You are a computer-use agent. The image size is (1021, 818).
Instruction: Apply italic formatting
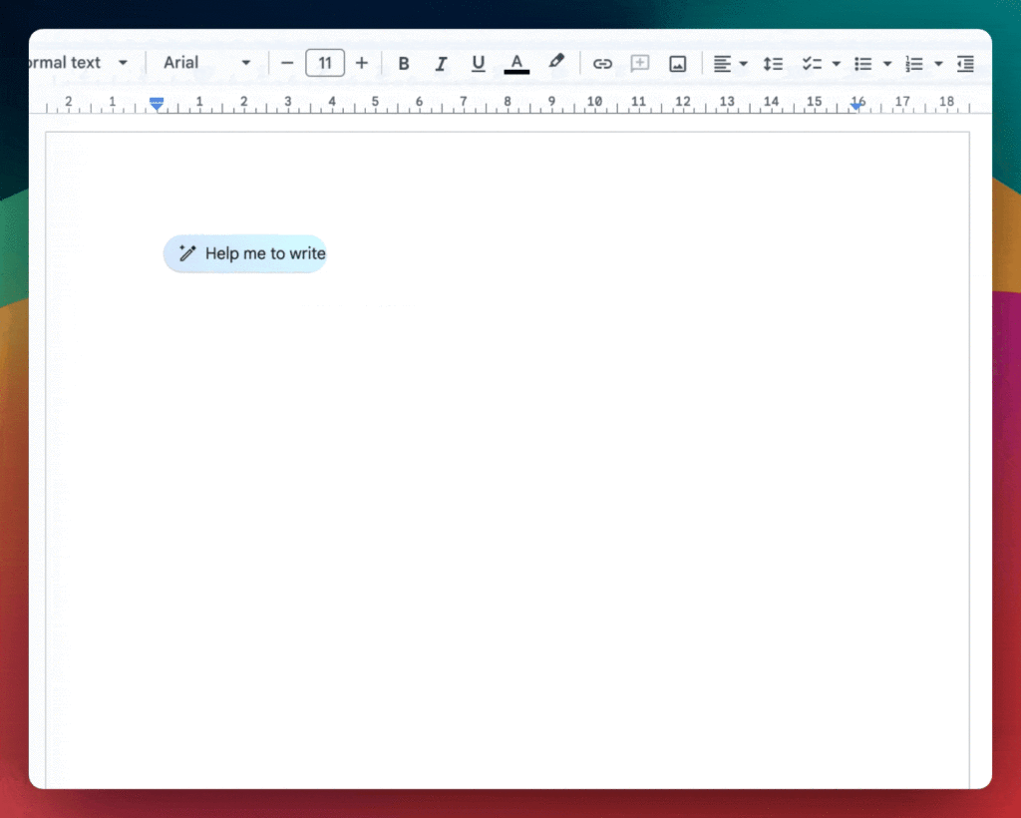click(441, 63)
